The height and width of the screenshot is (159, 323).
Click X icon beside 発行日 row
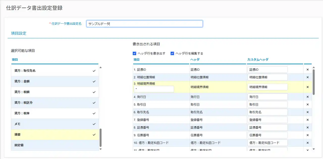(x=307, y=97)
